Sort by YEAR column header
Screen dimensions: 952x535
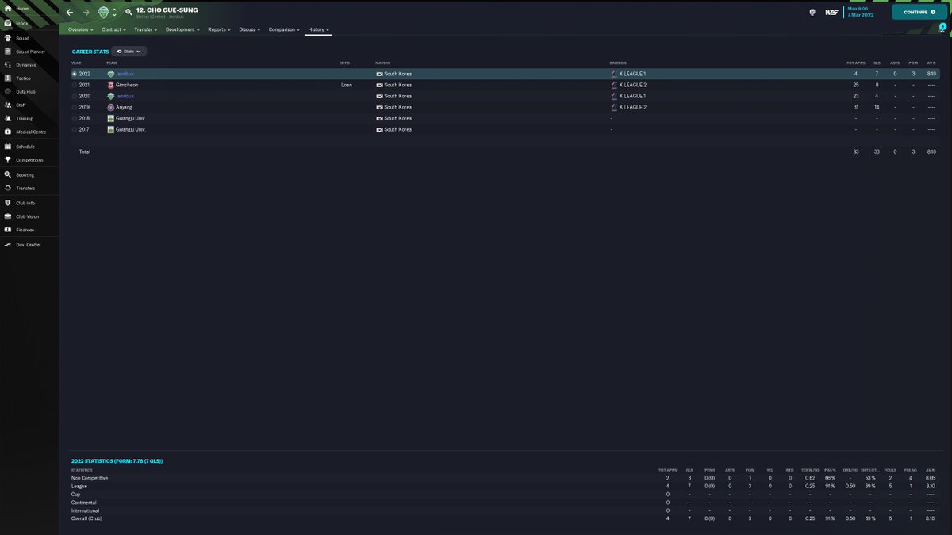pos(76,63)
